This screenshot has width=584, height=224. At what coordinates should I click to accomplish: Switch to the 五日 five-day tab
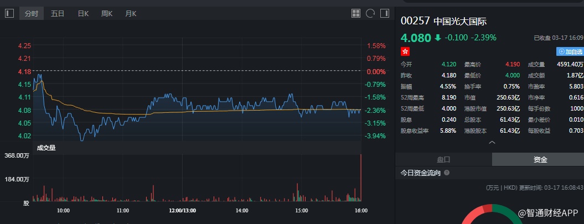tap(58, 13)
